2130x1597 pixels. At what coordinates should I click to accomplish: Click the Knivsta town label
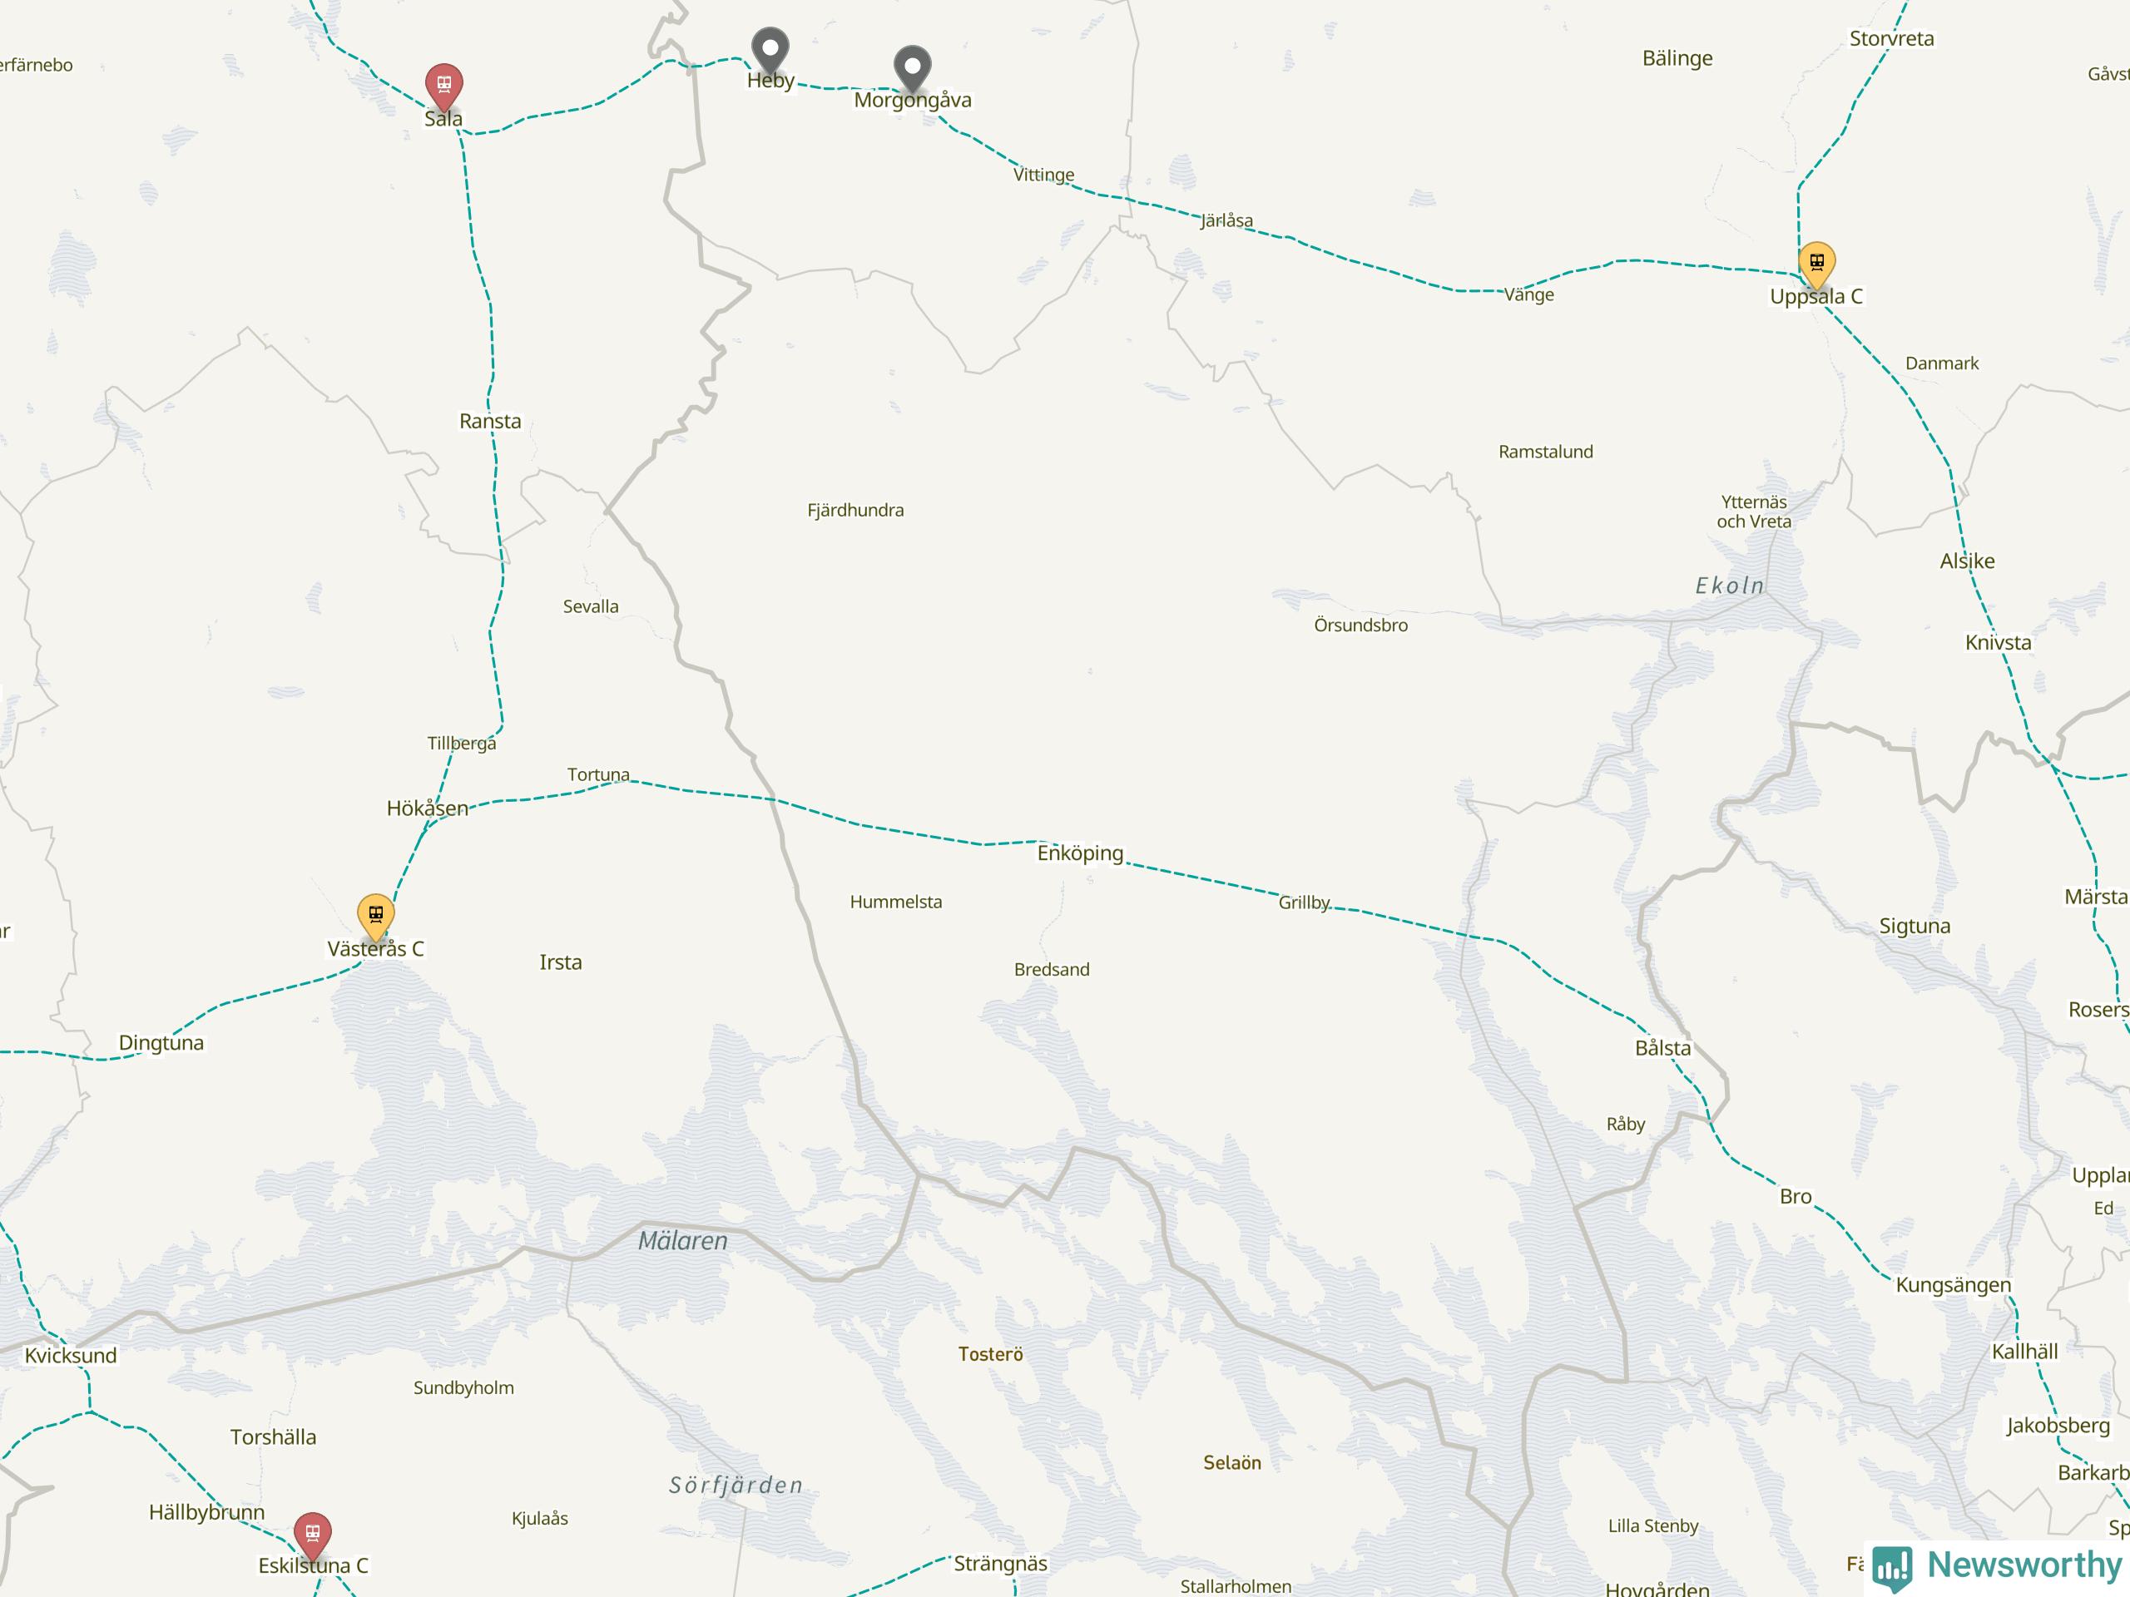pos(1998,642)
